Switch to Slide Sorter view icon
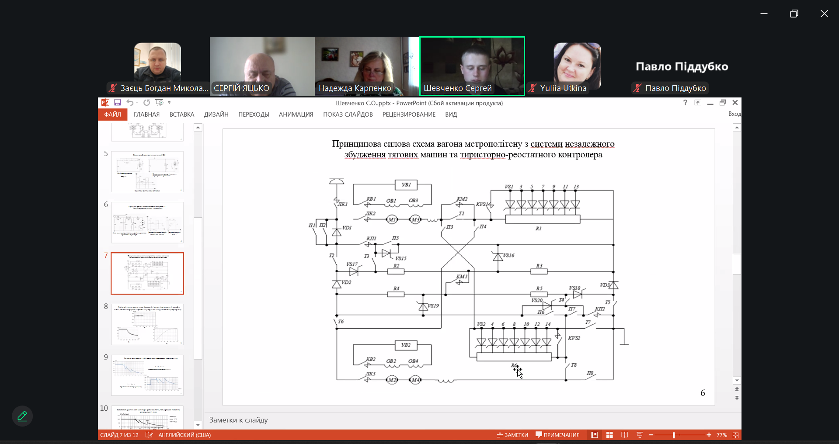Screen dimensions: 839x444 point(609,435)
